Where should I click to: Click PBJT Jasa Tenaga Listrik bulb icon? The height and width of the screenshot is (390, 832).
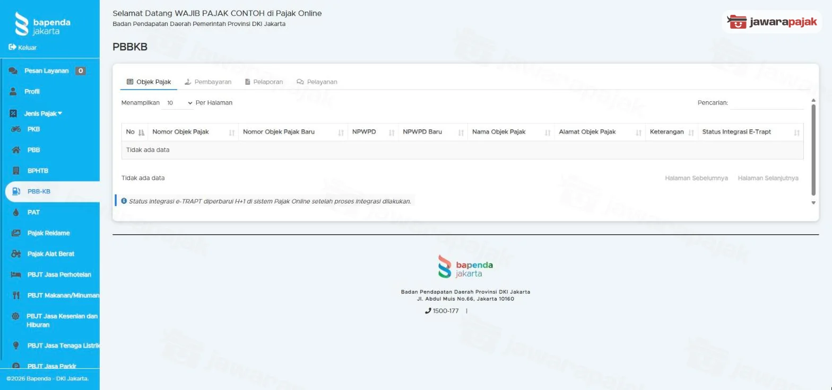(x=16, y=345)
